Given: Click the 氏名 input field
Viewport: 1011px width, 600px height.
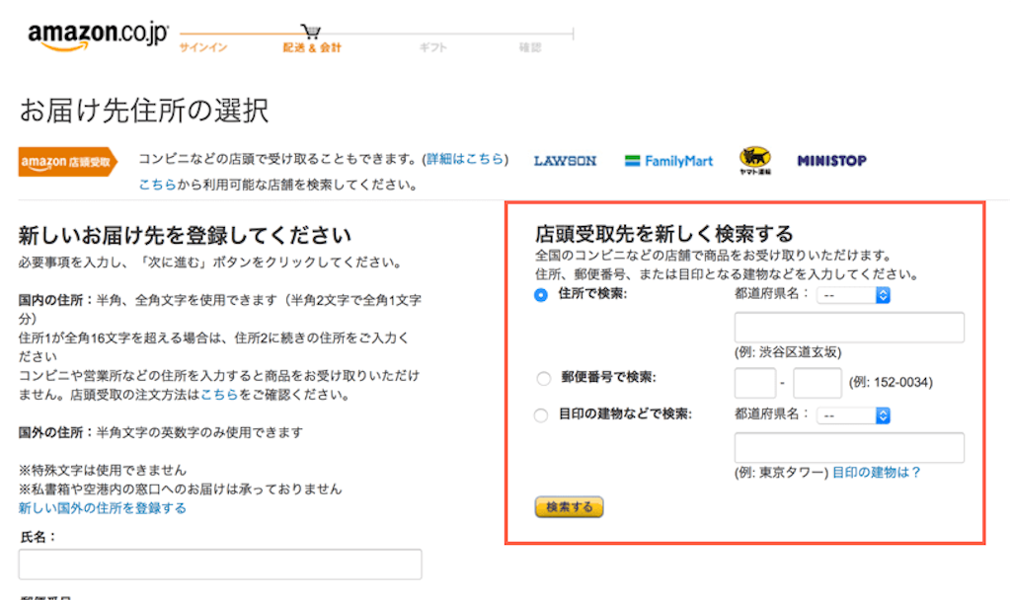Looking at the screenshot, I should click(x=220, y=564).
